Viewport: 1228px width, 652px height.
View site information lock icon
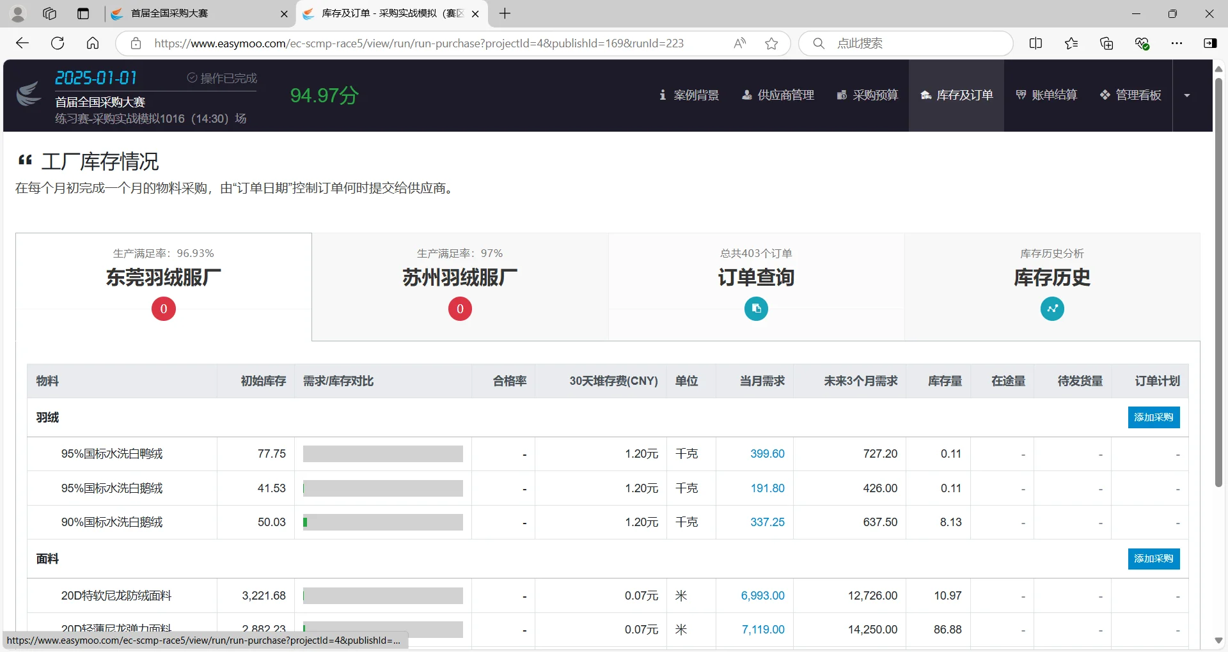coord(136,43)
